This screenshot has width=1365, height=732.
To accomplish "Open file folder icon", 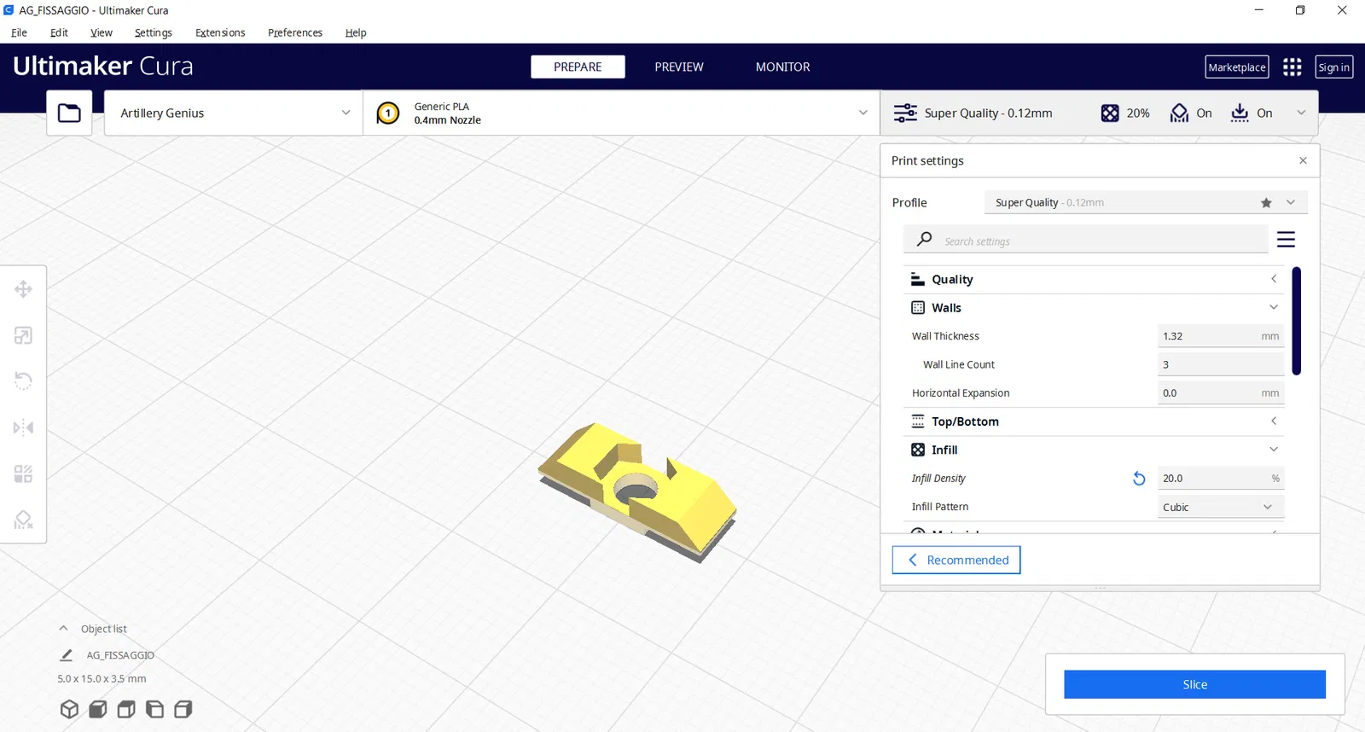I will (x=69, y=113).
